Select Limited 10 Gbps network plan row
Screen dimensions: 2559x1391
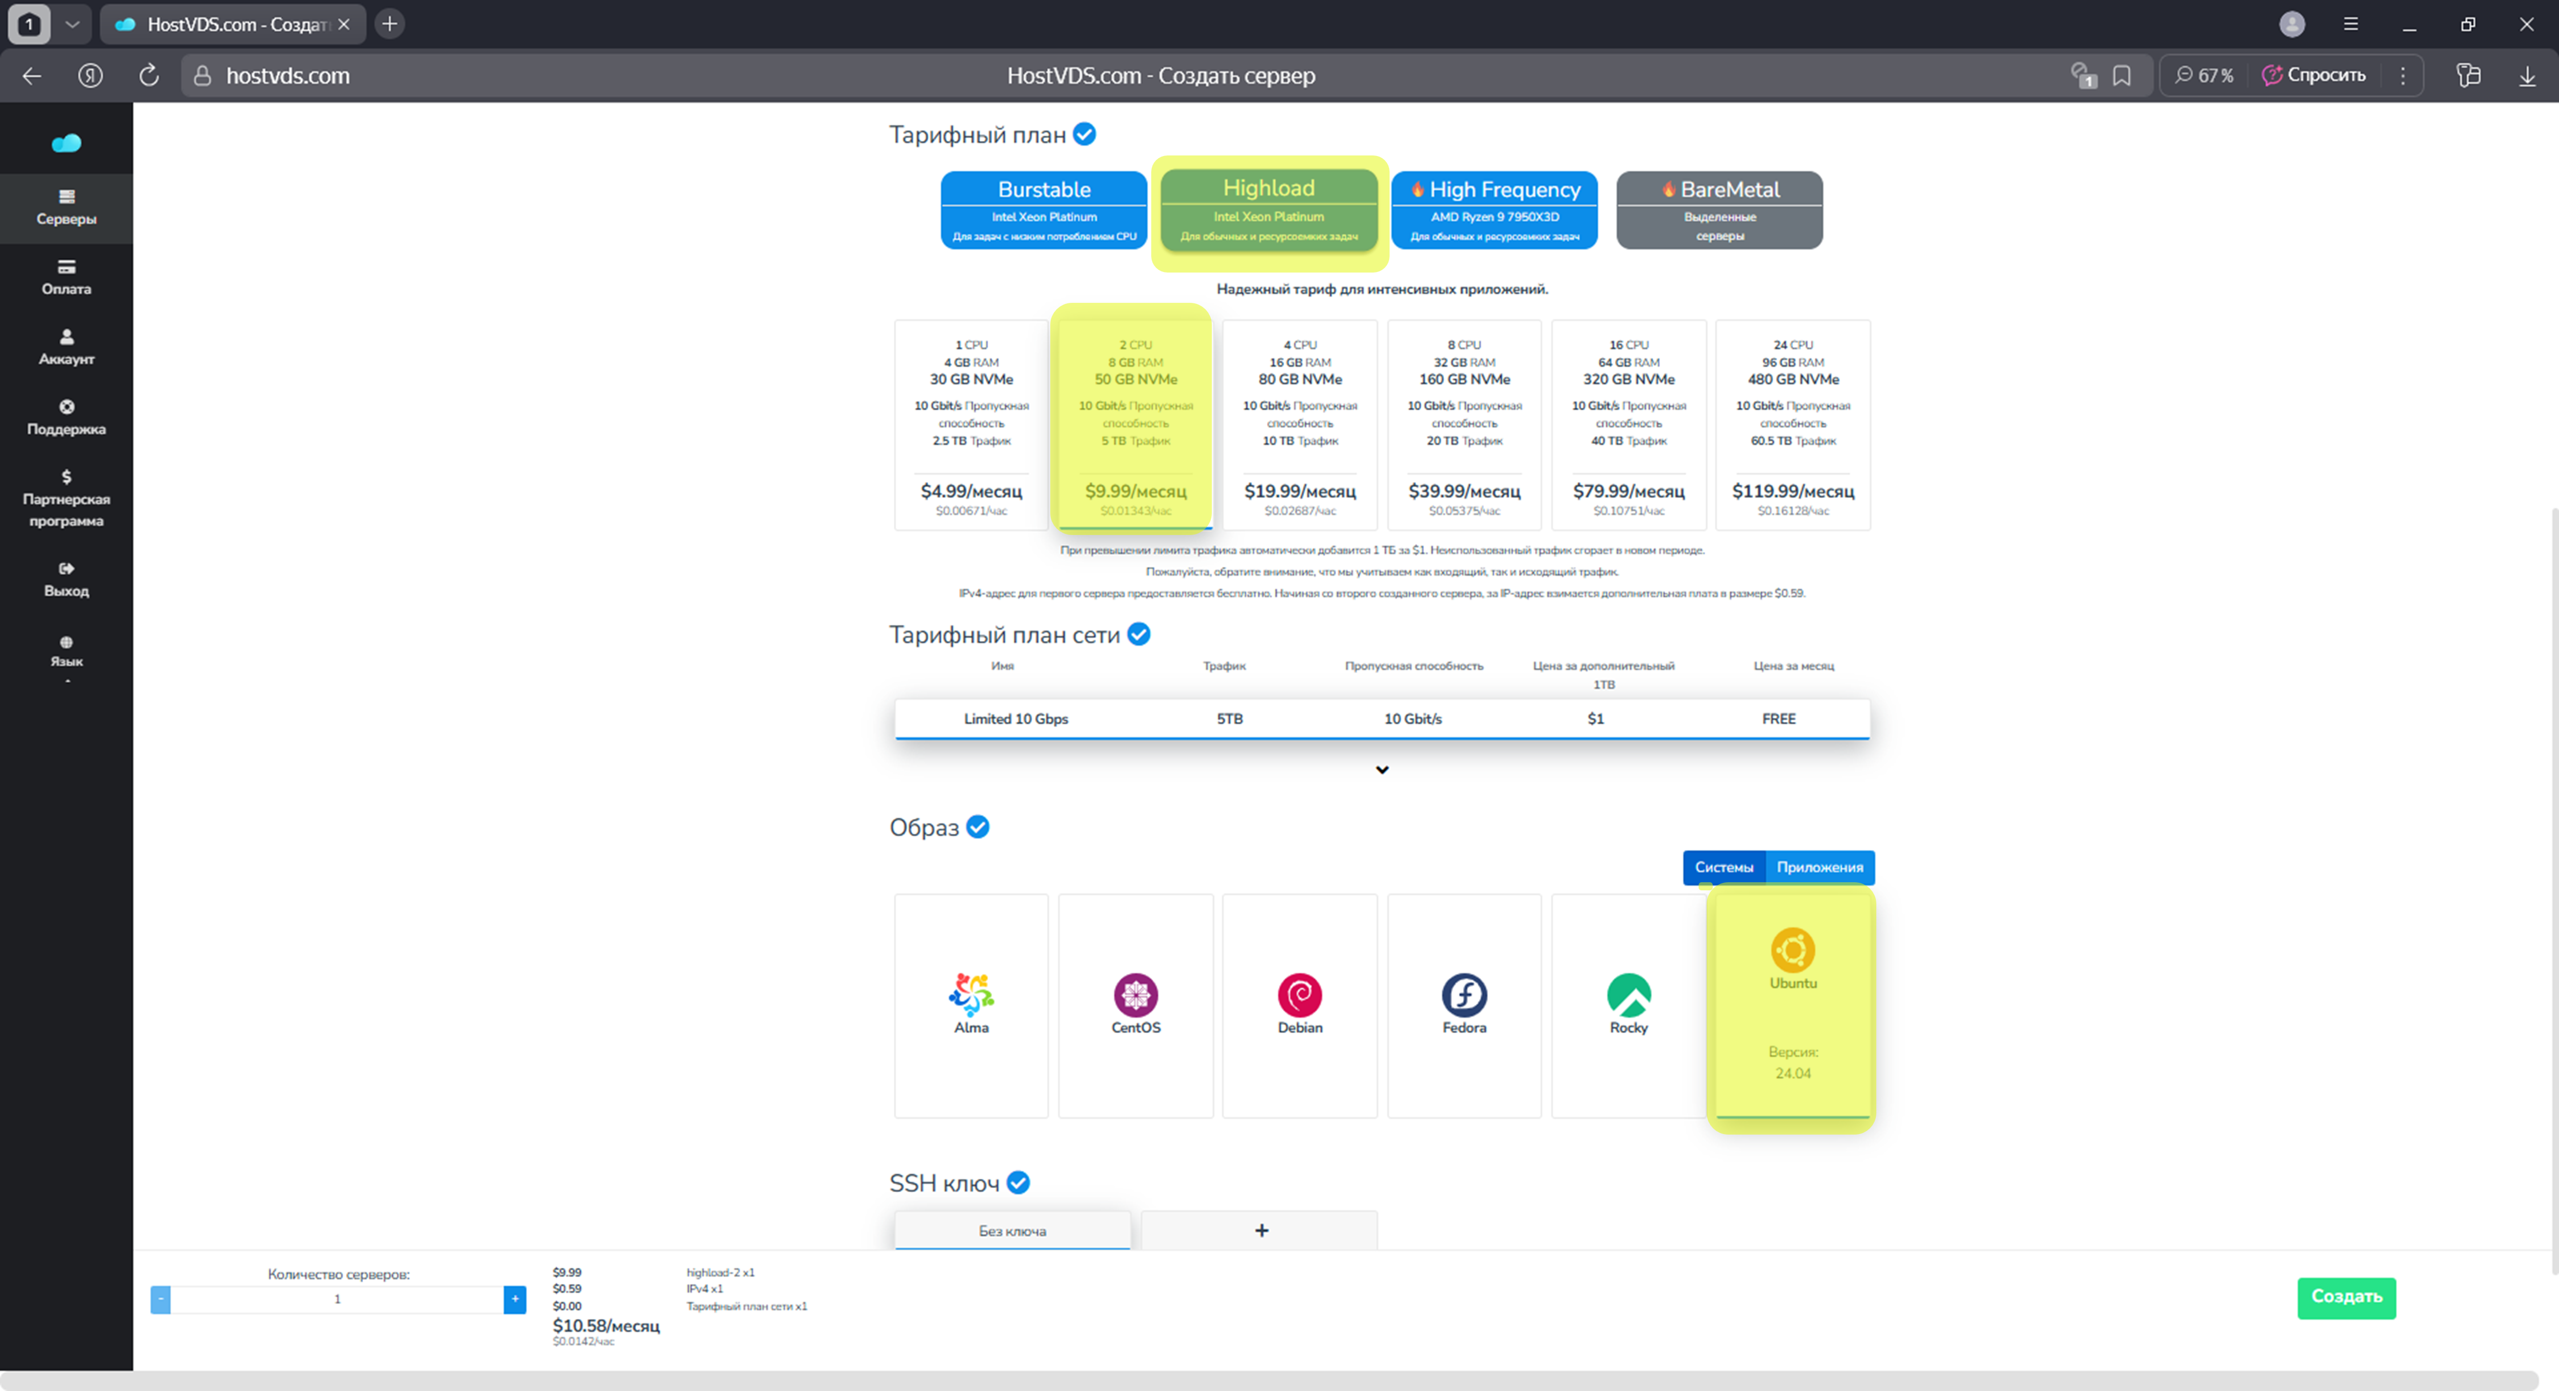click(x=1382, y=719)
